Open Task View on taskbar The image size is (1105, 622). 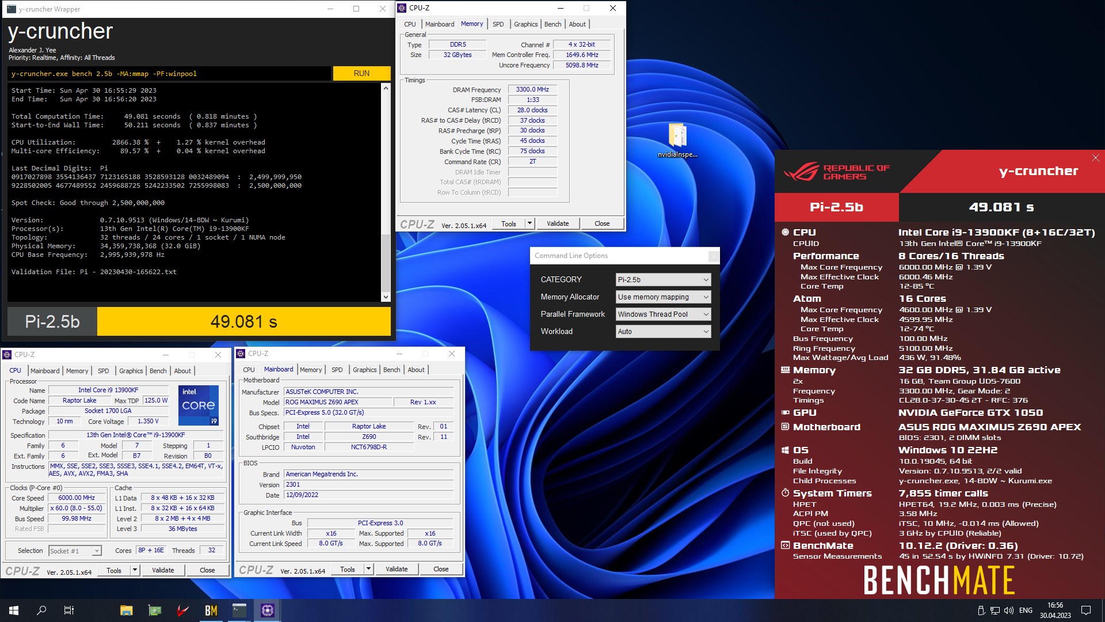(x=69, y=610)
